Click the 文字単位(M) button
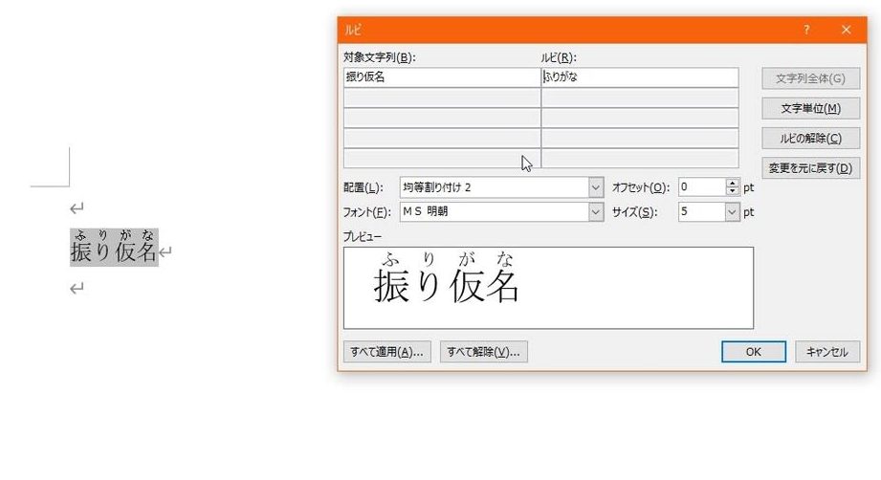The width and height of the screenshot is (881, 480). tap(811, 108)
